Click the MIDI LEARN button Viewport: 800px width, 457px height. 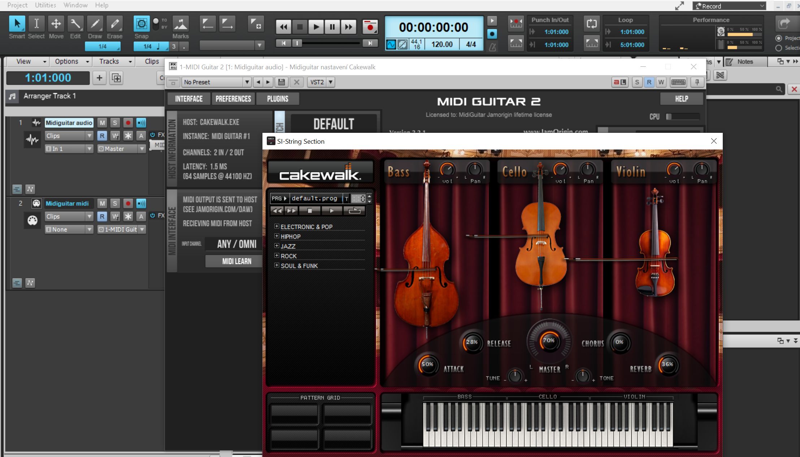[236, 261]
